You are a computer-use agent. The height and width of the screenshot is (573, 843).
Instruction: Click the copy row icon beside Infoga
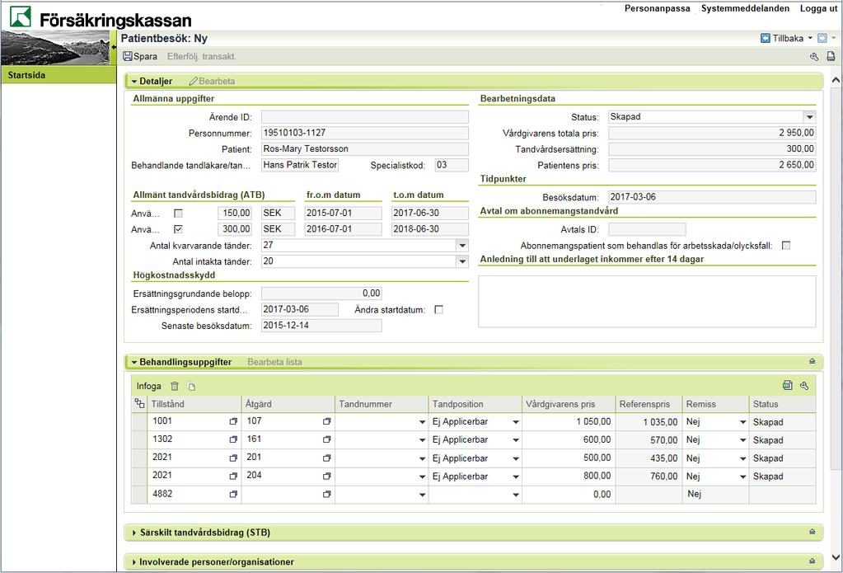tap(191, 387)
